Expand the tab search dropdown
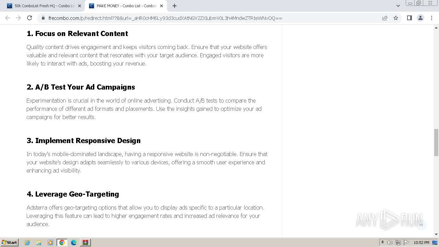Viewport: 439px width, 247px height. pos(398,6)
